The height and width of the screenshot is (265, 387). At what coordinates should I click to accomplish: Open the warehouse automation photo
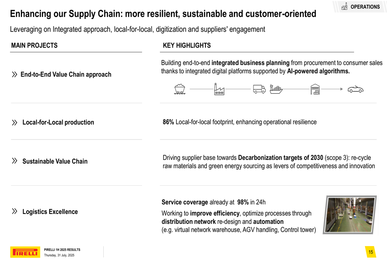350,215
